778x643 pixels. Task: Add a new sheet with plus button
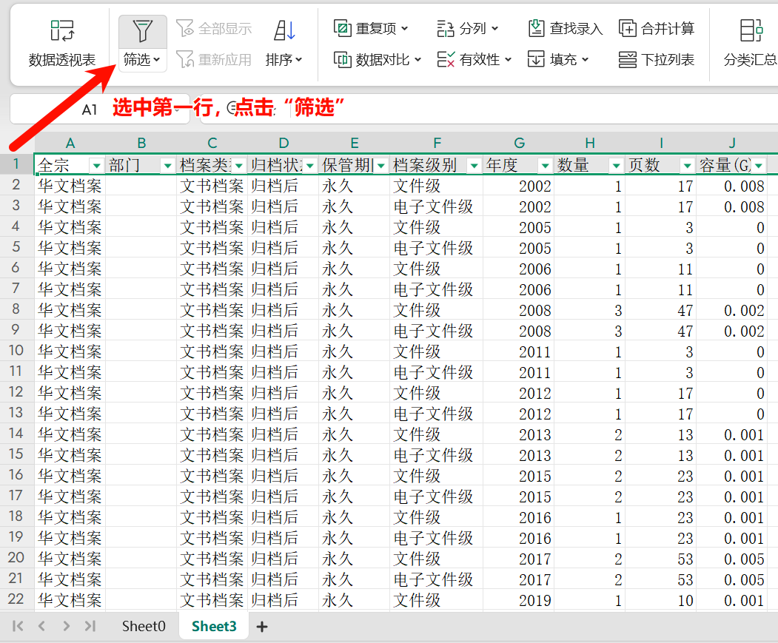pyautogui.click(x=261, y=627)
